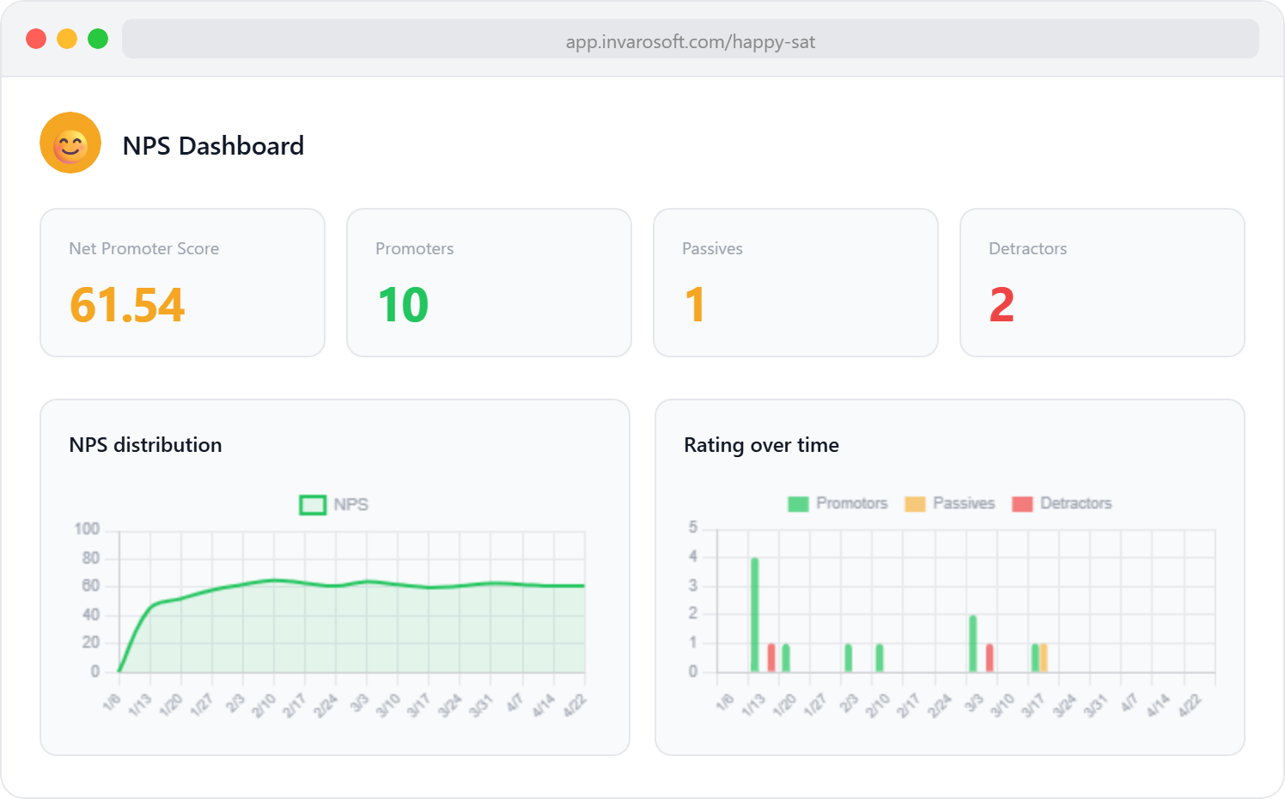Click the 100 label on NPS distribution axis
Viewport: 1285px width, 799px height.
(87, 529)
